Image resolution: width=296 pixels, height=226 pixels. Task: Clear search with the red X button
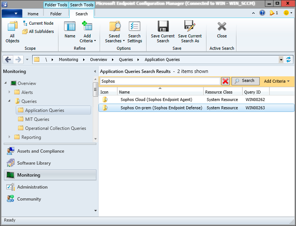pyautogui.click(x=226, y=81)
